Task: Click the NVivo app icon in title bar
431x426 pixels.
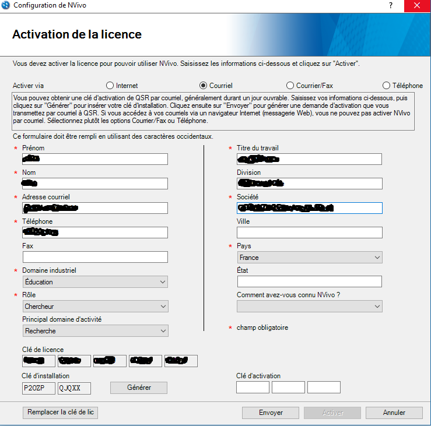Action: [5, 5]
